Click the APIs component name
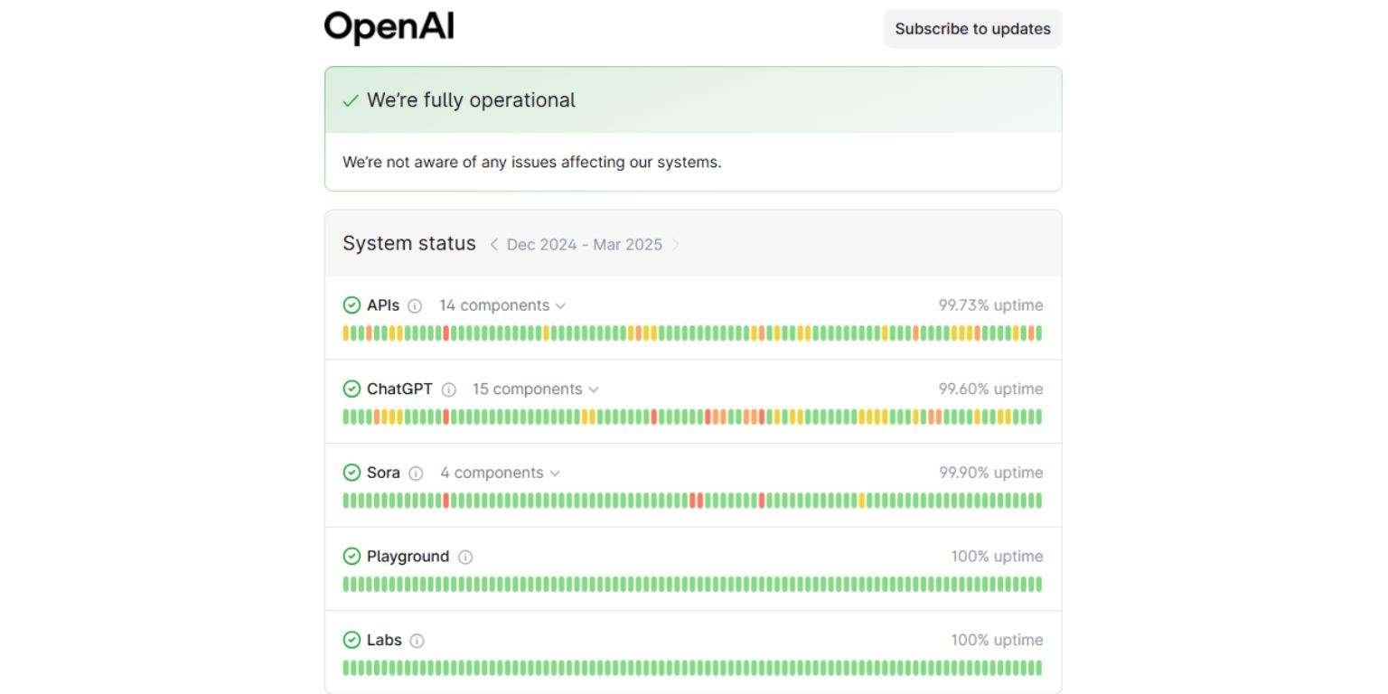 (383, 305)
